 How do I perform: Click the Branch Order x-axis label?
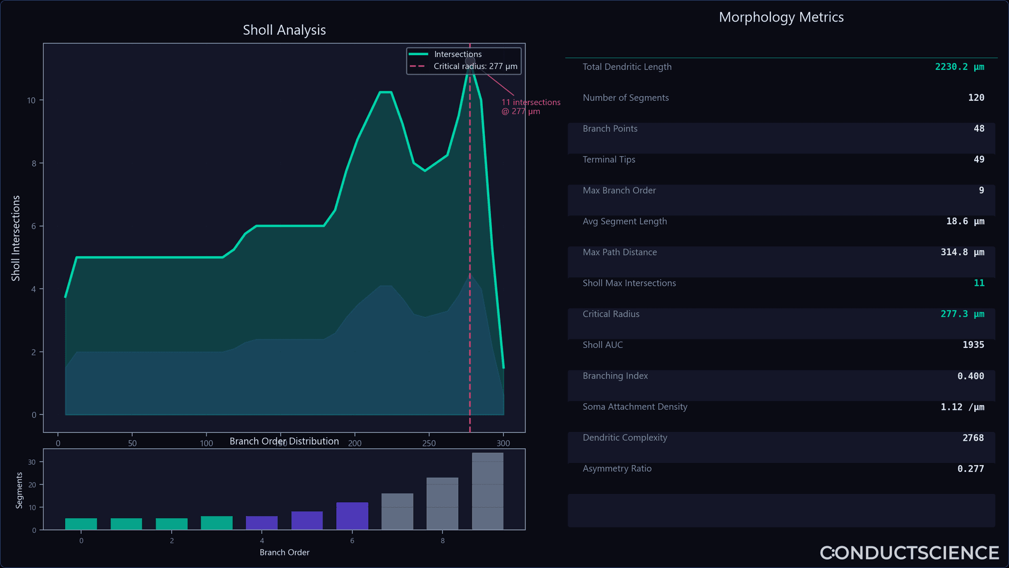pos(284,553)
